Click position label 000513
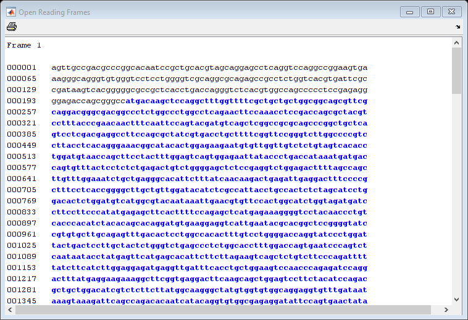 tap(22, 156)
